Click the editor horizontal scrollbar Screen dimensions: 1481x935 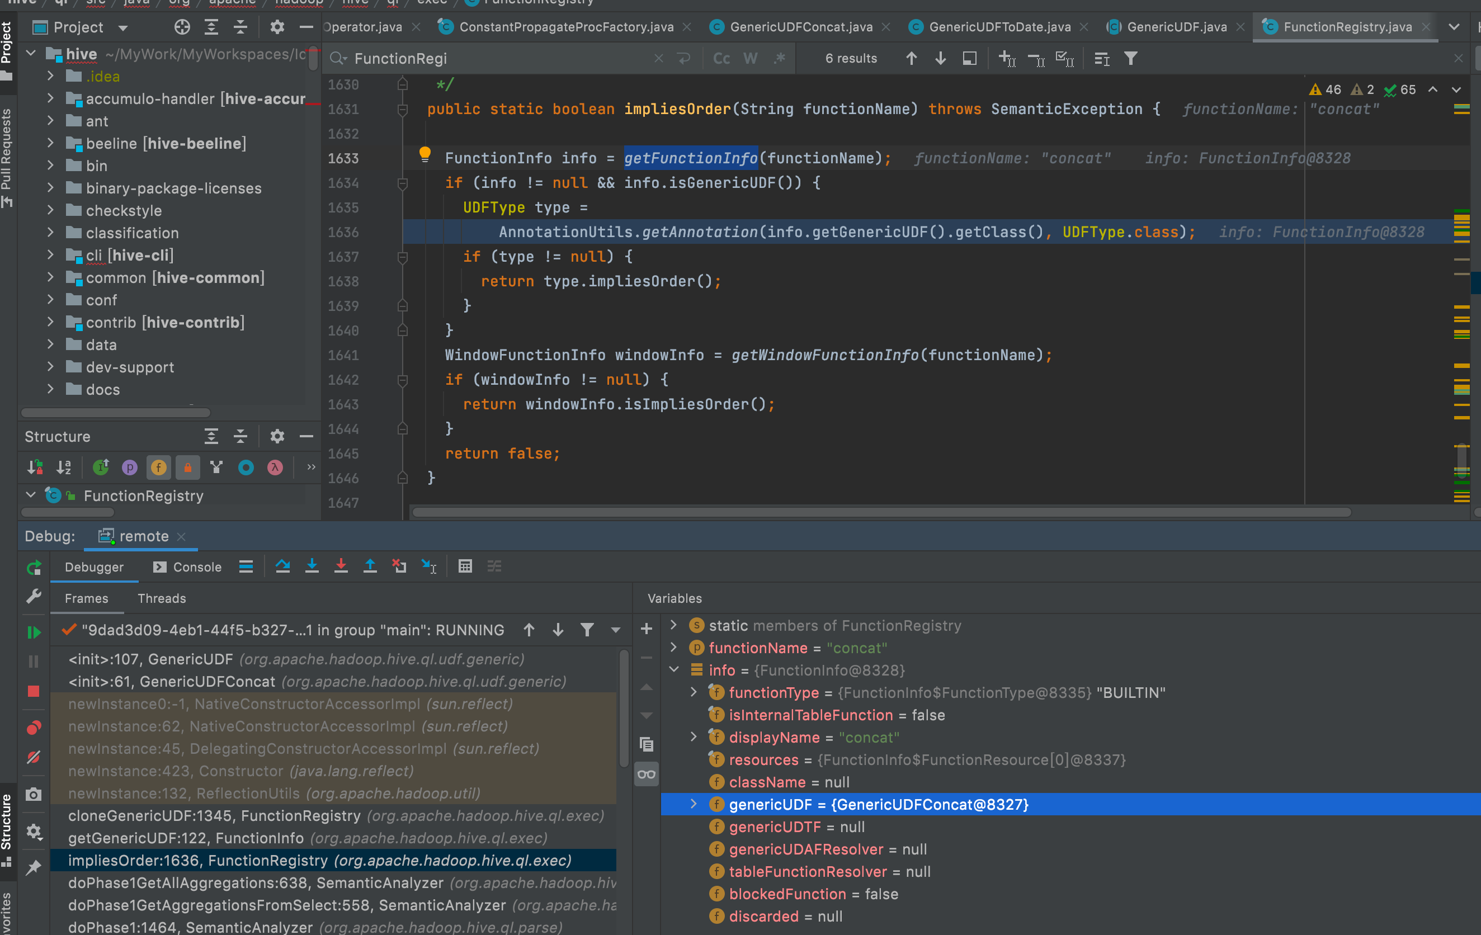[880, 512]
